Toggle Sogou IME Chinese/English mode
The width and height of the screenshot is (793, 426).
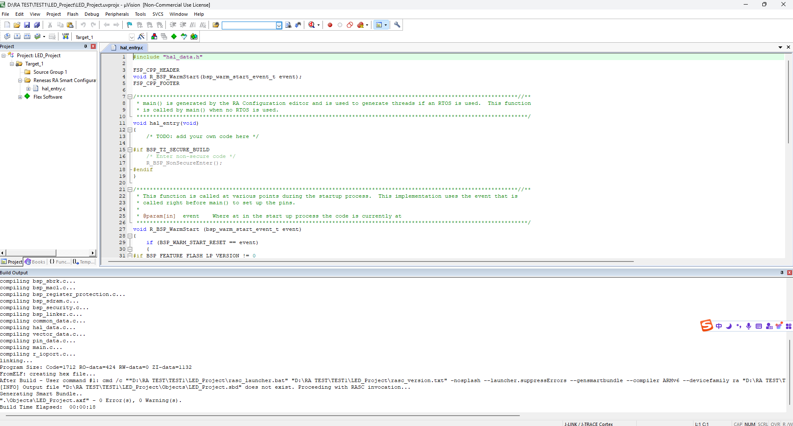tap(718, 326)
